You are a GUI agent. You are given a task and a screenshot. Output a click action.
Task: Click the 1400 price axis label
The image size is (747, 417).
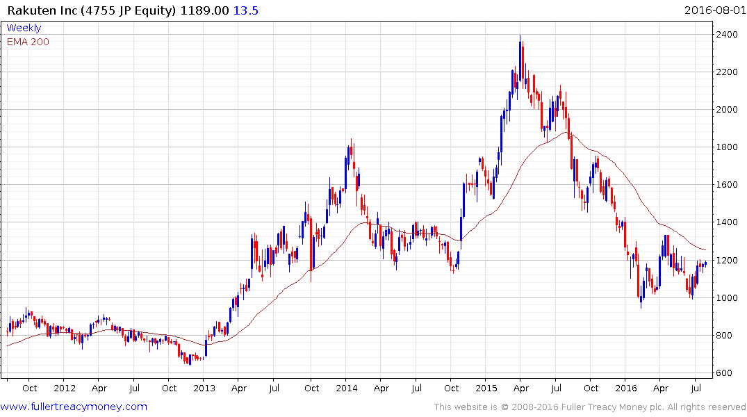coord(727,222)
